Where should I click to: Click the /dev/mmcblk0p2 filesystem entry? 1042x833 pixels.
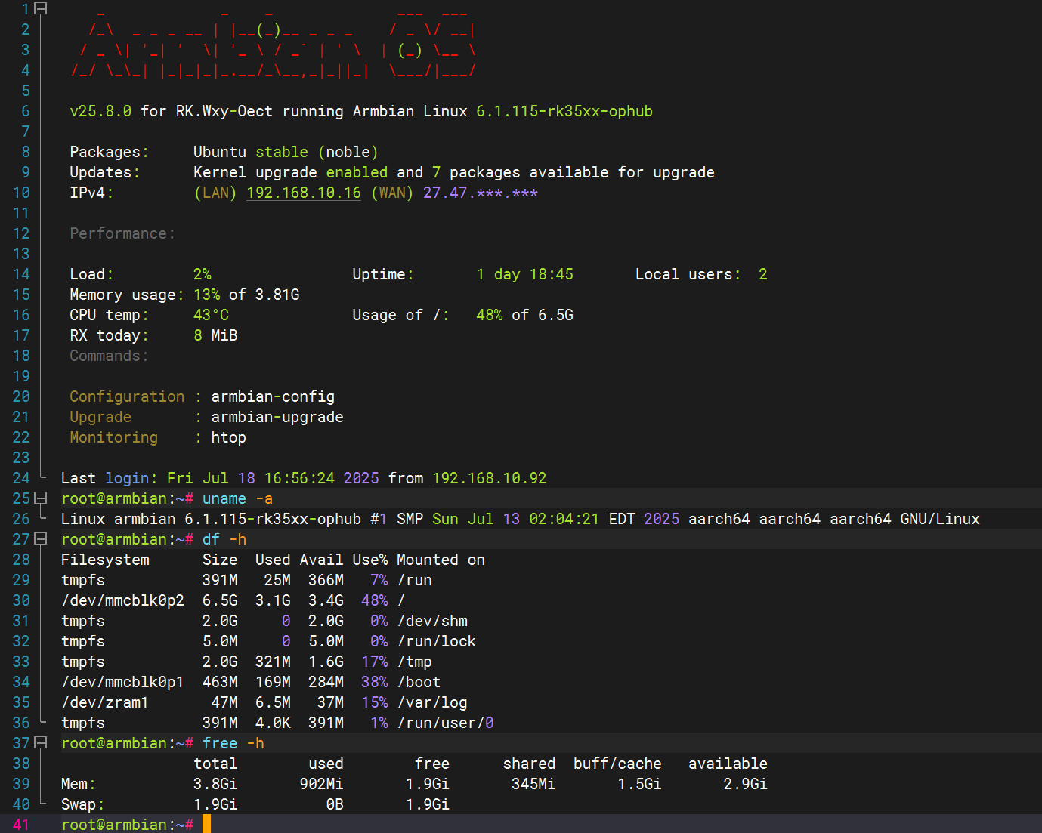(122, 600)
